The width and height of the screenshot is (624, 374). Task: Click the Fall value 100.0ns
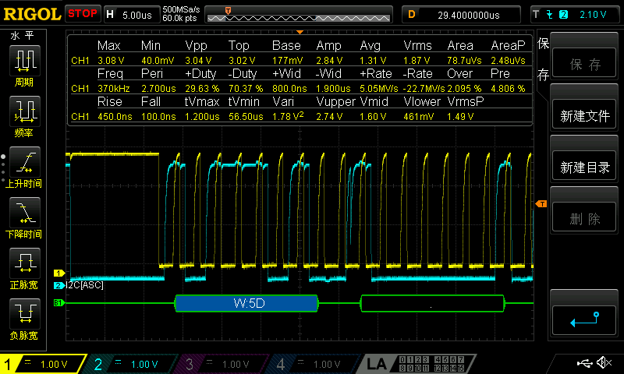tap(158, 116)
